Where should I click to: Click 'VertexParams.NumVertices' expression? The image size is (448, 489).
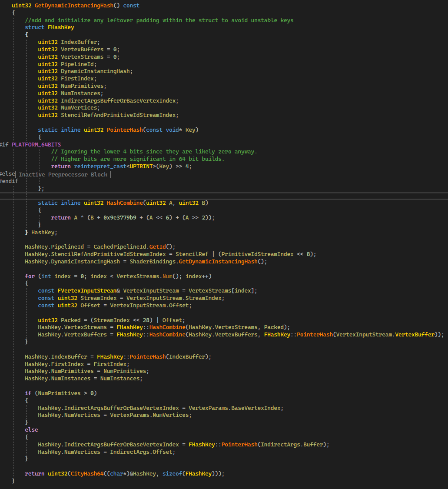coord(149,416)
